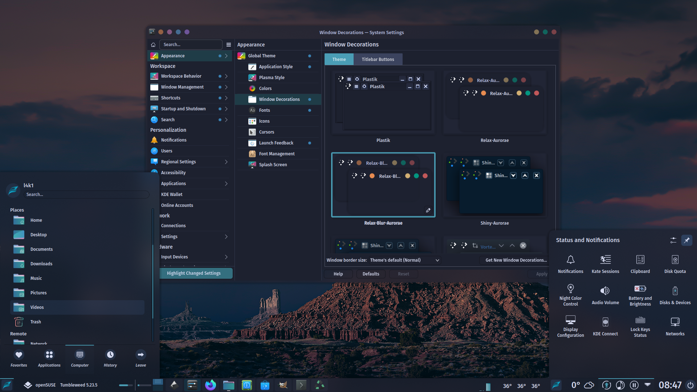The width and height of the screenshot is (697, 392).
Task: Expand Input Devices chevron
Action: point(226,257)
